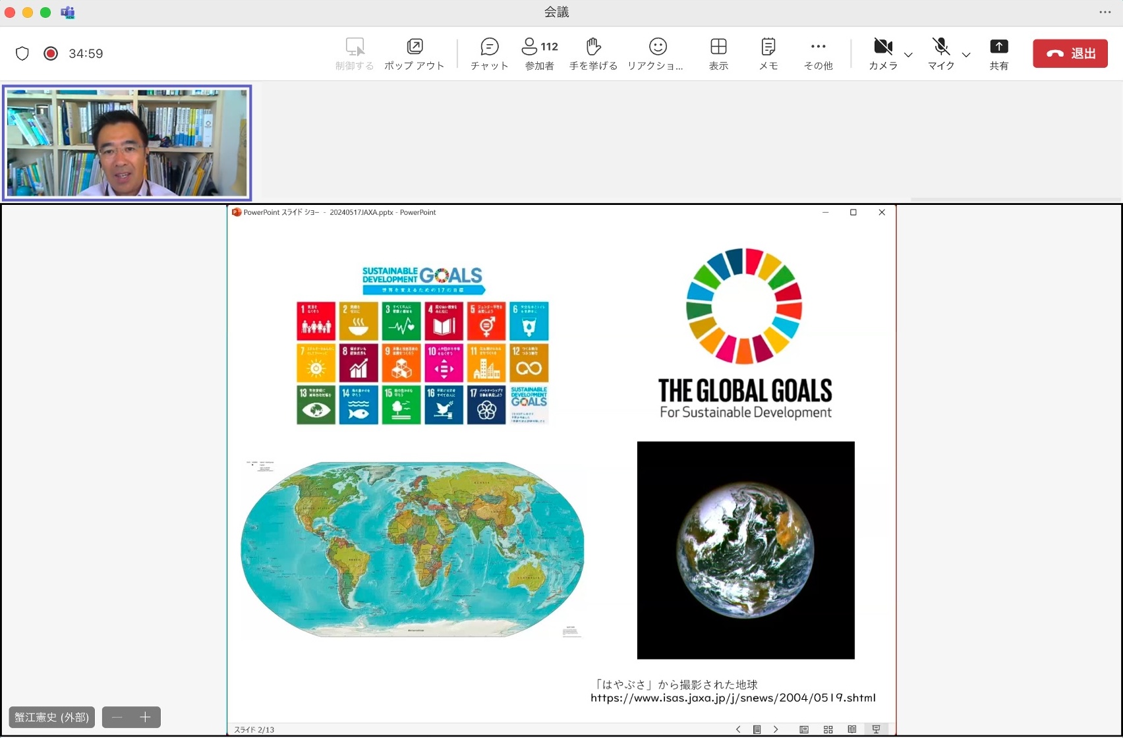Click the Teams app icon in title bar
This screenshot has width=1123, height=738.
click(x=68, y=13)
